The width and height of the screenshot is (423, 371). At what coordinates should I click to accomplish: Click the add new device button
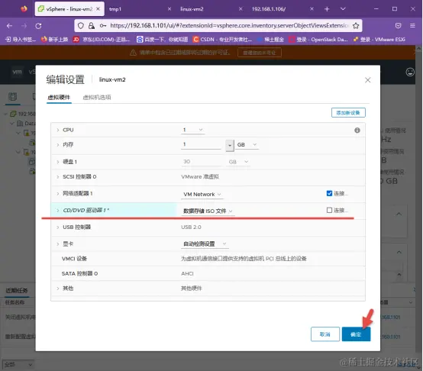(348, 113)
